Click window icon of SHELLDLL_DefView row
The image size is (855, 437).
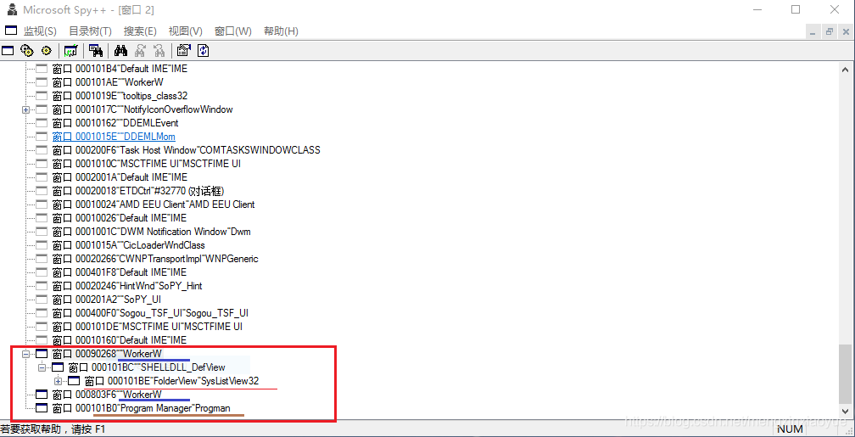58,367
